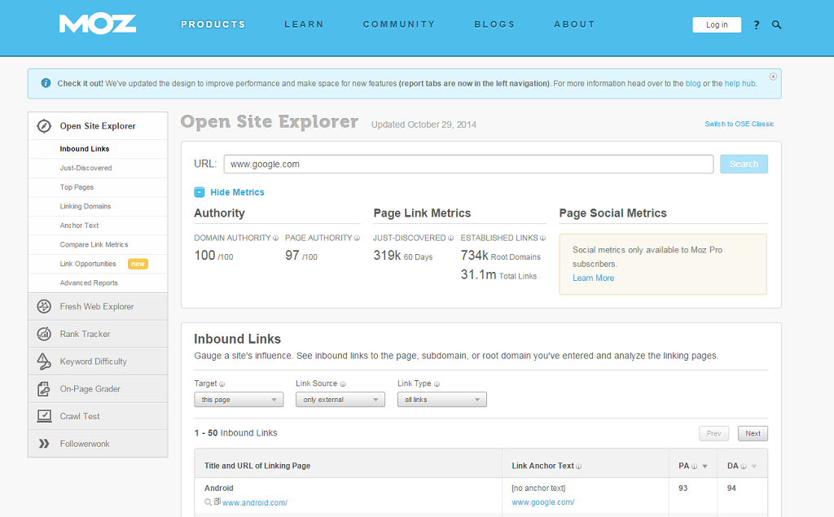Click the Prev pagination button
834x517 pixels.
point(713,433)
